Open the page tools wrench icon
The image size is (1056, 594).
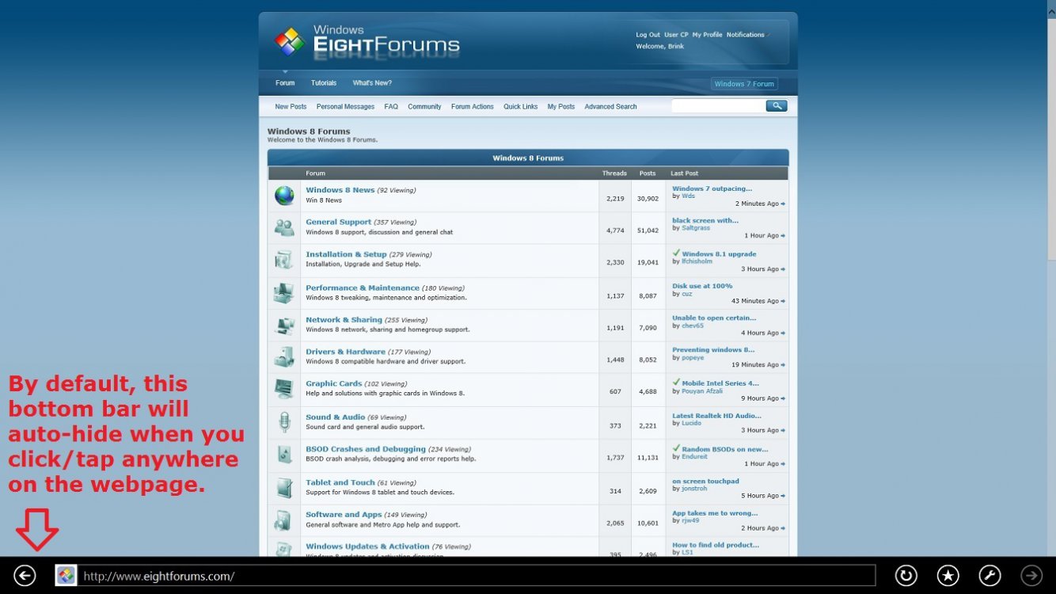pyautogui.click(x=990, y=576)
